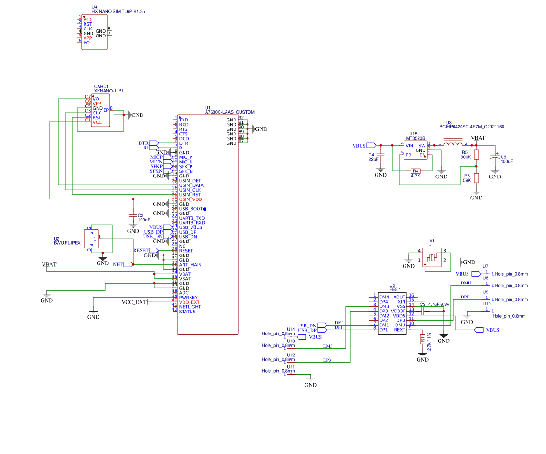Click the NET net flag near ANT_MAIN
The image size is (546, 454).
pyautogui.click(x=128, y=265)
